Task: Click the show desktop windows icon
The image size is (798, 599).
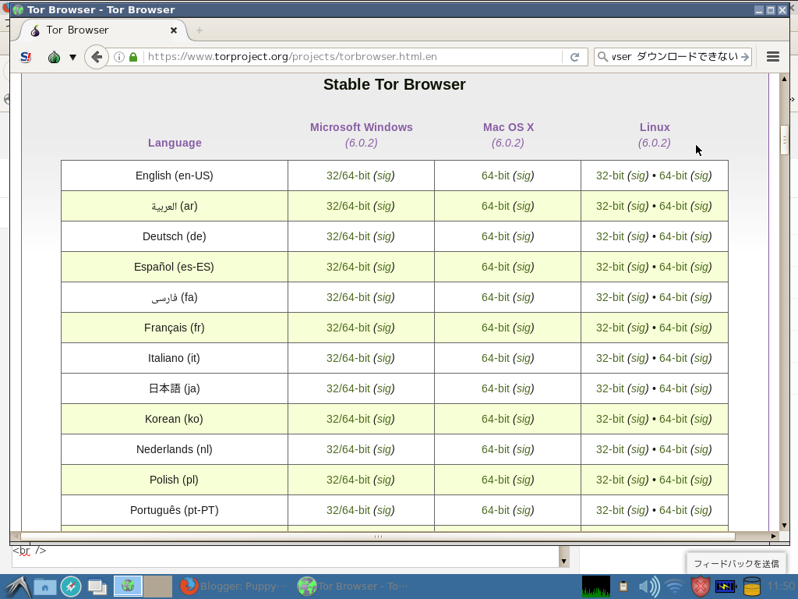Action: (97, 587)
